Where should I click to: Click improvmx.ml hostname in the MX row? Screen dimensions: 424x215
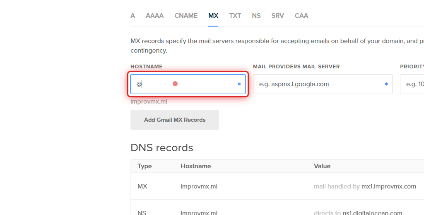[199, 186]
